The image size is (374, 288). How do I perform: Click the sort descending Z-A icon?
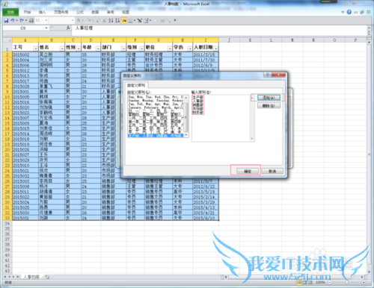tap(117, 20)
